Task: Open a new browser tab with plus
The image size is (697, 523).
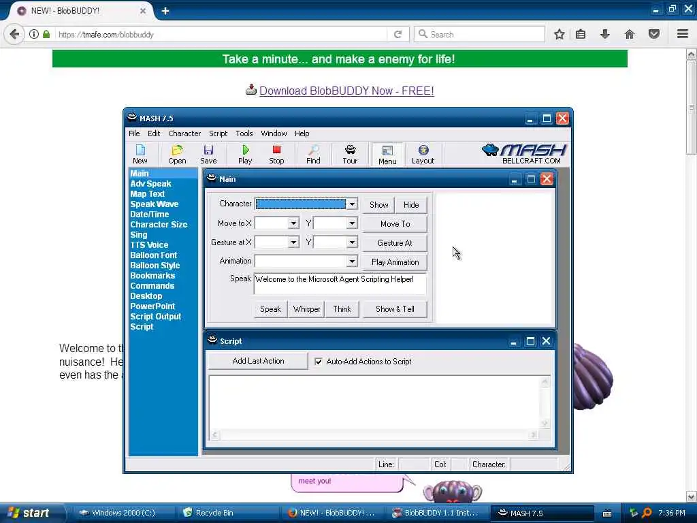Action: 165,11
